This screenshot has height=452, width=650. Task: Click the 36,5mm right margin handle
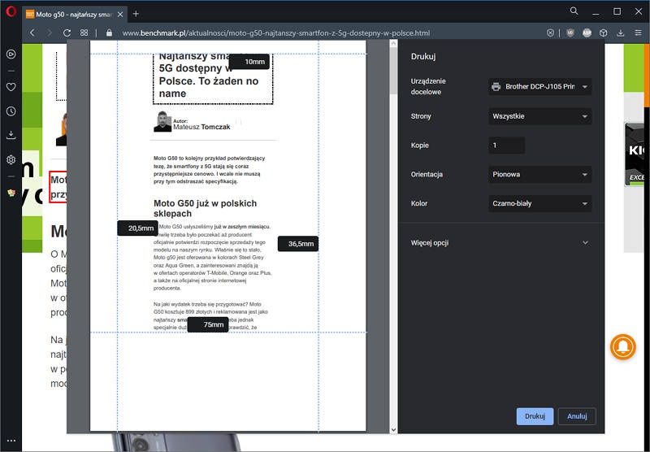click(298, 244)
